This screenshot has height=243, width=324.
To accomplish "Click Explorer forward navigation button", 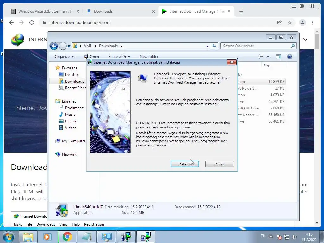I will click(x=63, y=46).
